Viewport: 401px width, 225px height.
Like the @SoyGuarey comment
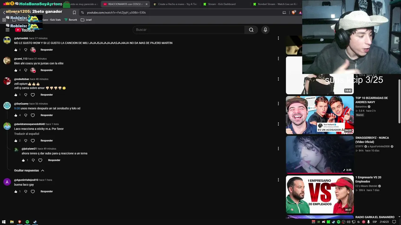coord(16,115)
